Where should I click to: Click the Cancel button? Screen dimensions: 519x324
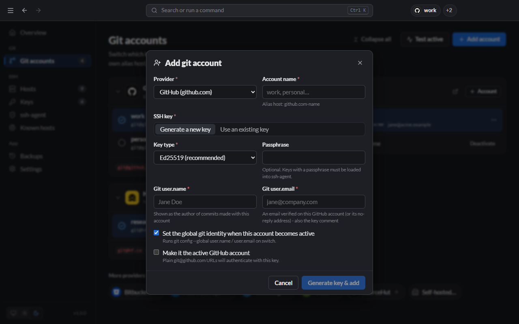[x=283, y=283]
